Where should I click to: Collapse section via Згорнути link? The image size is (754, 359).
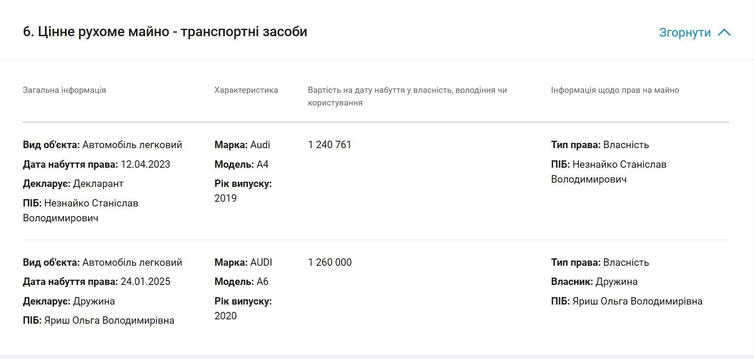click(685, 33)
